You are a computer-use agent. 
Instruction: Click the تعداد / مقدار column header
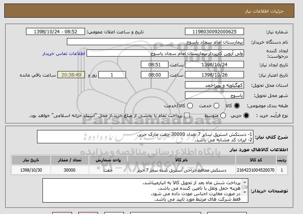pos(70,160)
